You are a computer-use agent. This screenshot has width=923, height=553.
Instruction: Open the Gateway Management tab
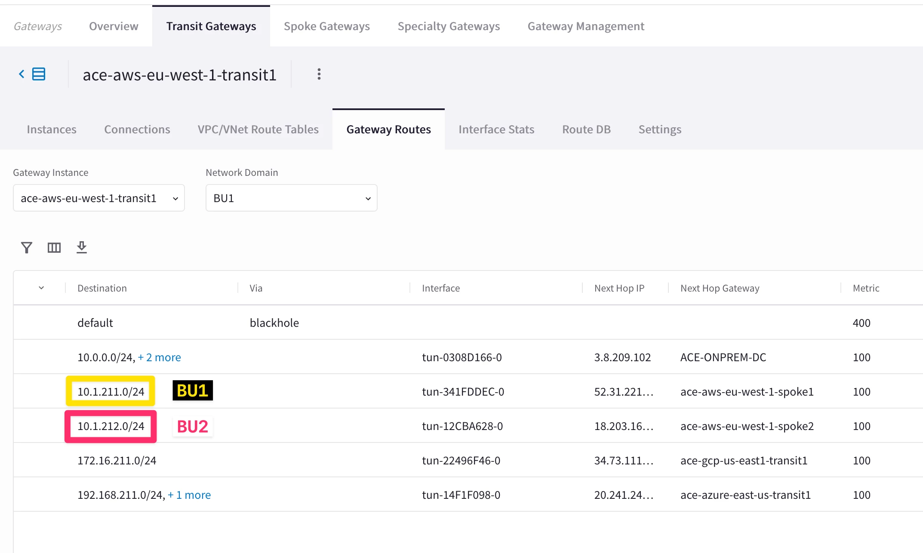585,26
